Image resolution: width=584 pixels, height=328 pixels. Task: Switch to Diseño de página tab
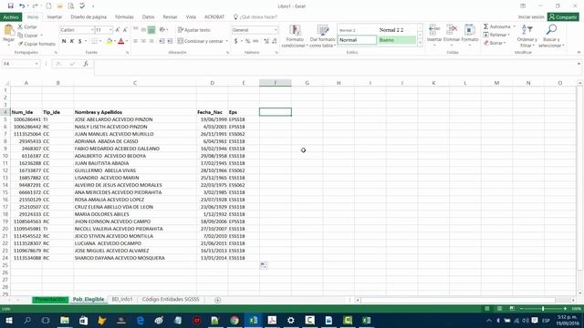pyautogui.click(x=89, y=17)
